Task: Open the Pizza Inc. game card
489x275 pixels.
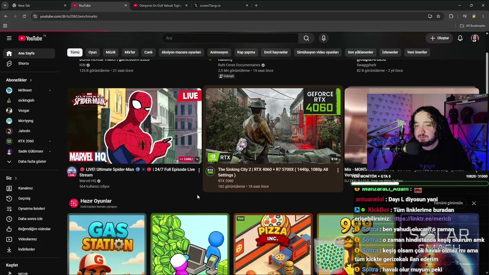Action: [273, 244]
